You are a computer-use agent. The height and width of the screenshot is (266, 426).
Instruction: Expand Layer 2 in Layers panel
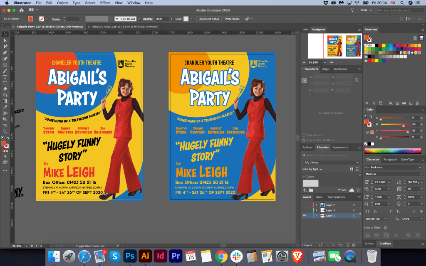[316, 205]
